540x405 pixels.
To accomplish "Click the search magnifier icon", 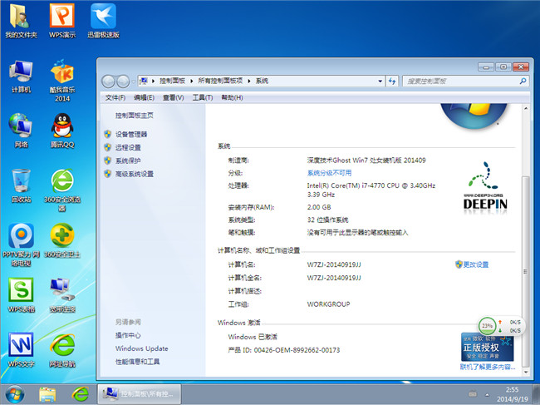I will tap(523, 81).
